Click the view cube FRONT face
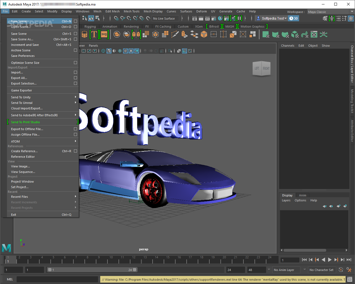This screenshot has width=355, height=284. tap(266, 68)
